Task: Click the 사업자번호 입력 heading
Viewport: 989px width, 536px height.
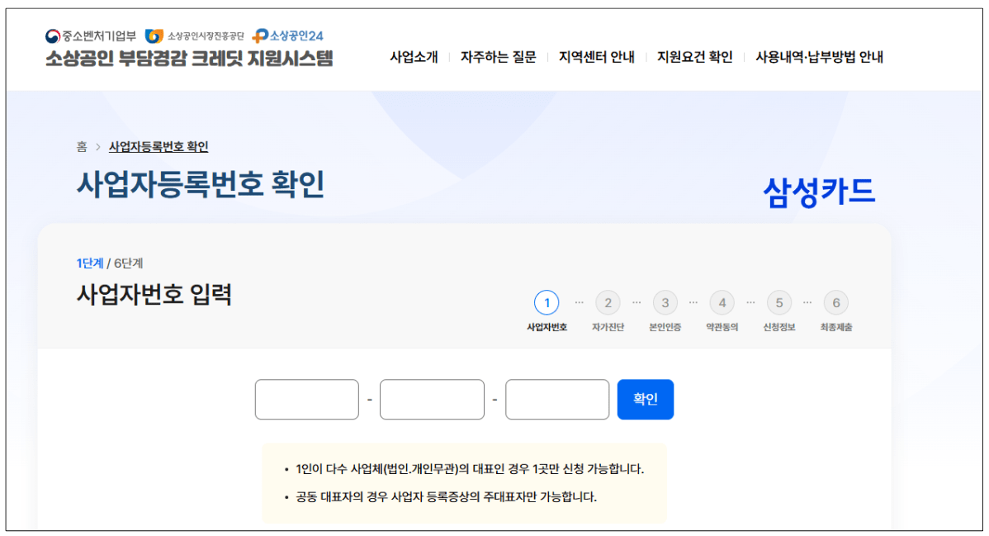Action: point(154,294)
